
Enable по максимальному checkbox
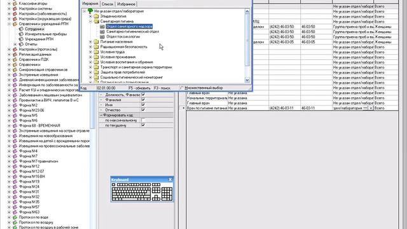[x=143, y=120]
